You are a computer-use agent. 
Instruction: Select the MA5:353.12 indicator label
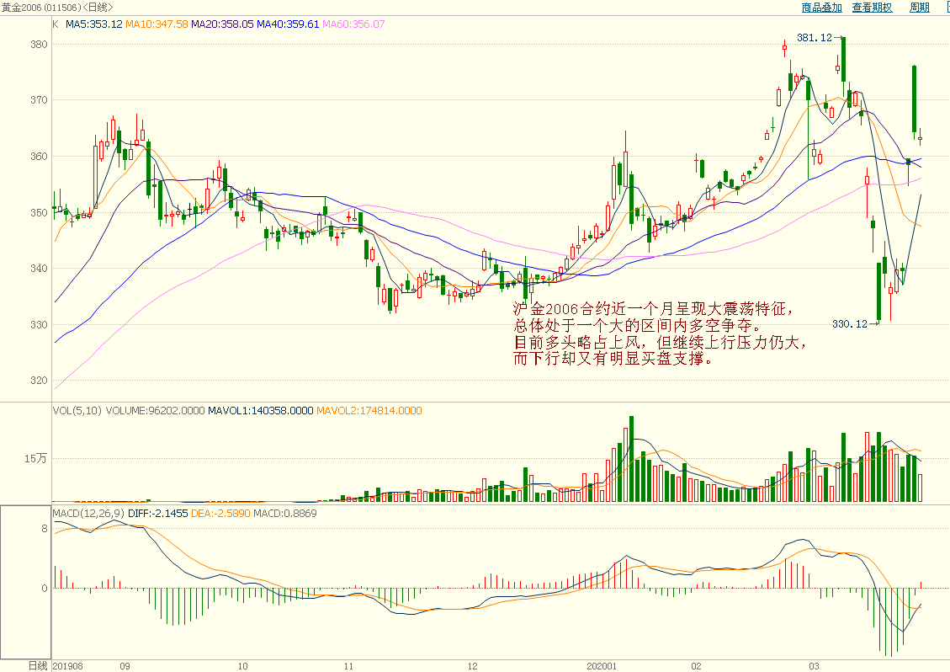94,24
